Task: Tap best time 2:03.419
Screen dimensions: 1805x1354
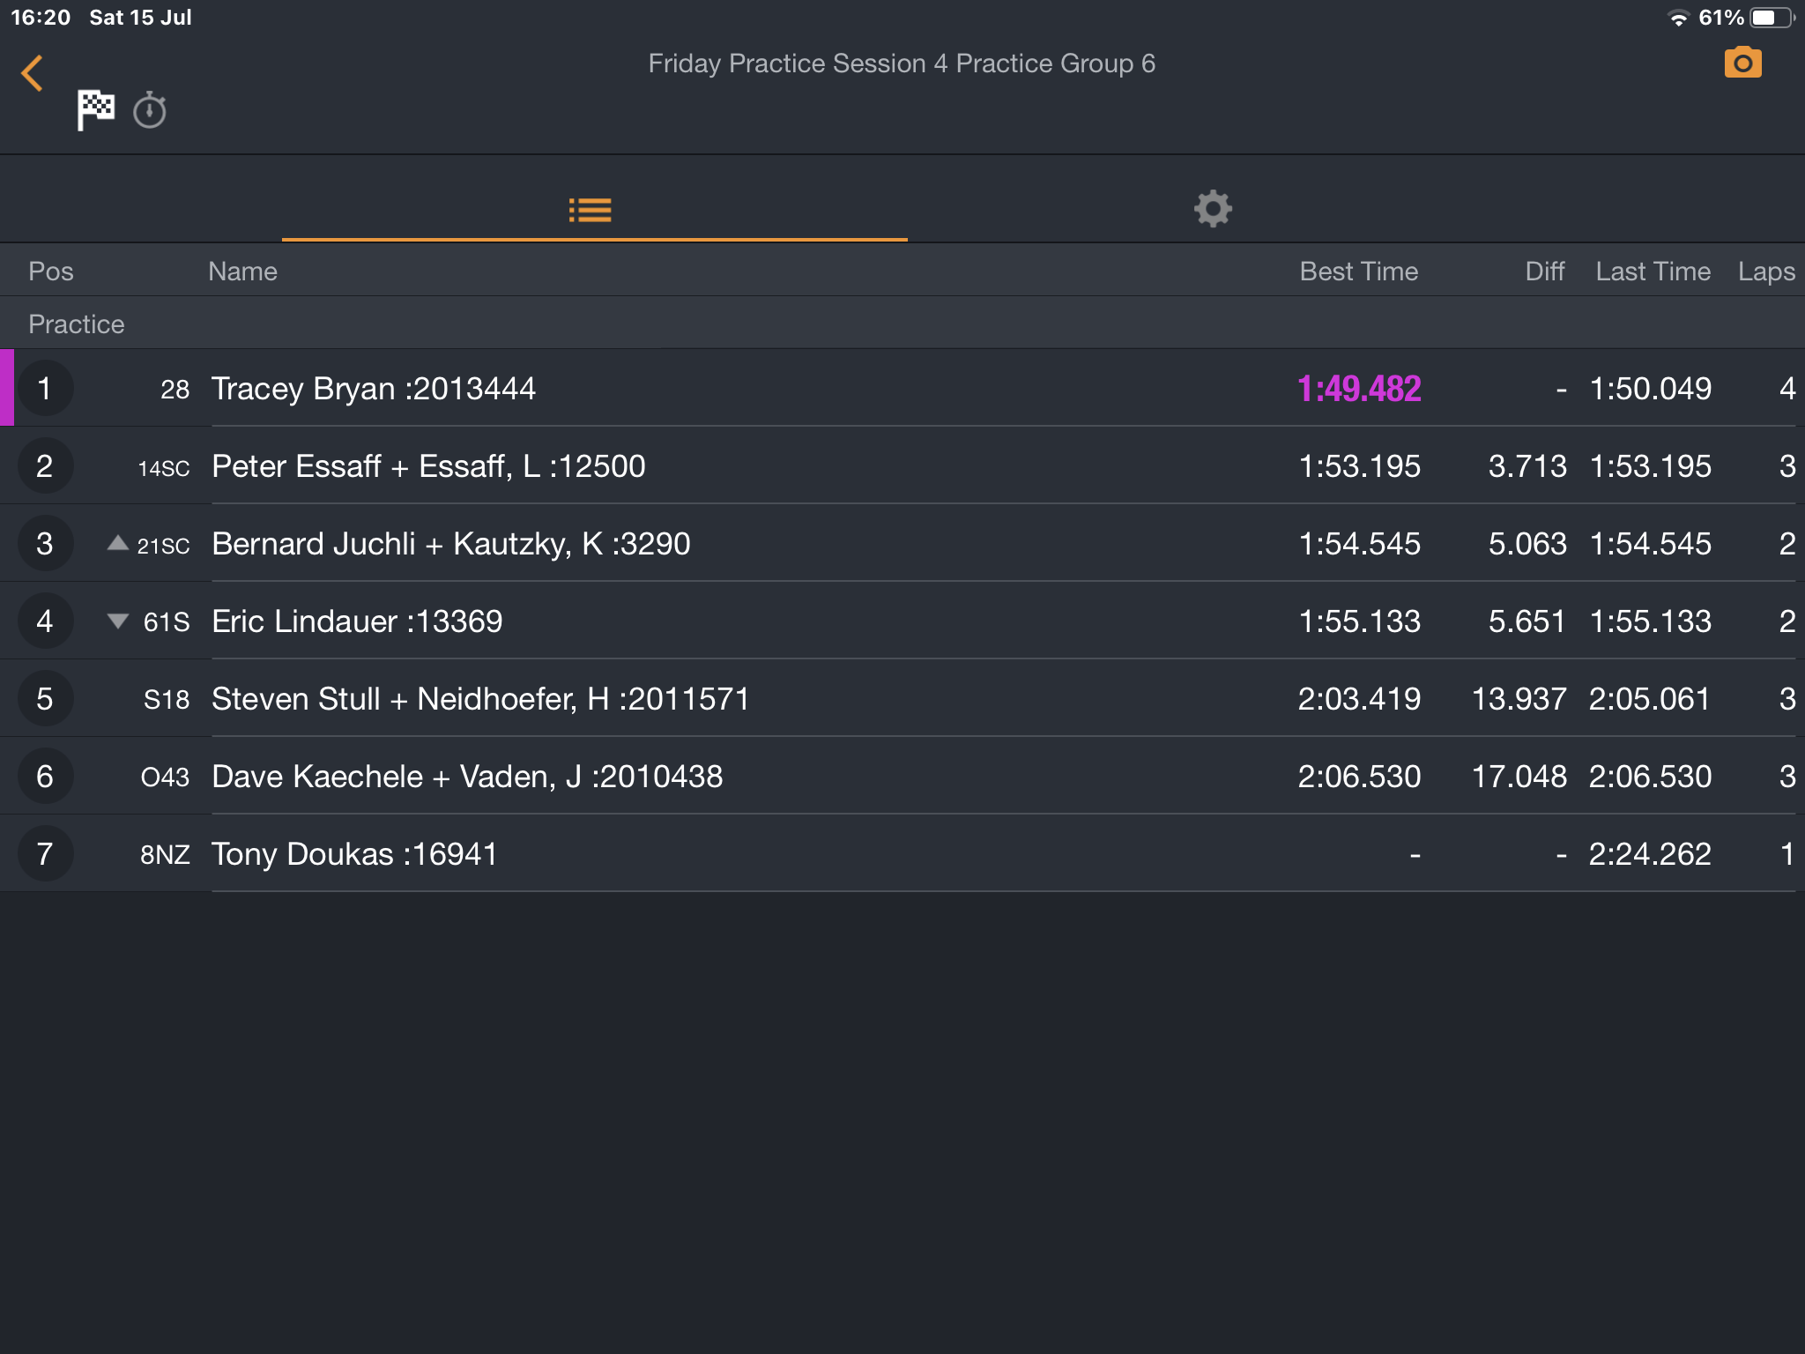Action: pos(1359,699)
